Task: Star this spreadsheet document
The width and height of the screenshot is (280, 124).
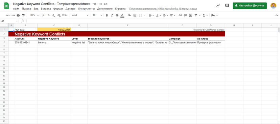Action: (x=95, y=4)
